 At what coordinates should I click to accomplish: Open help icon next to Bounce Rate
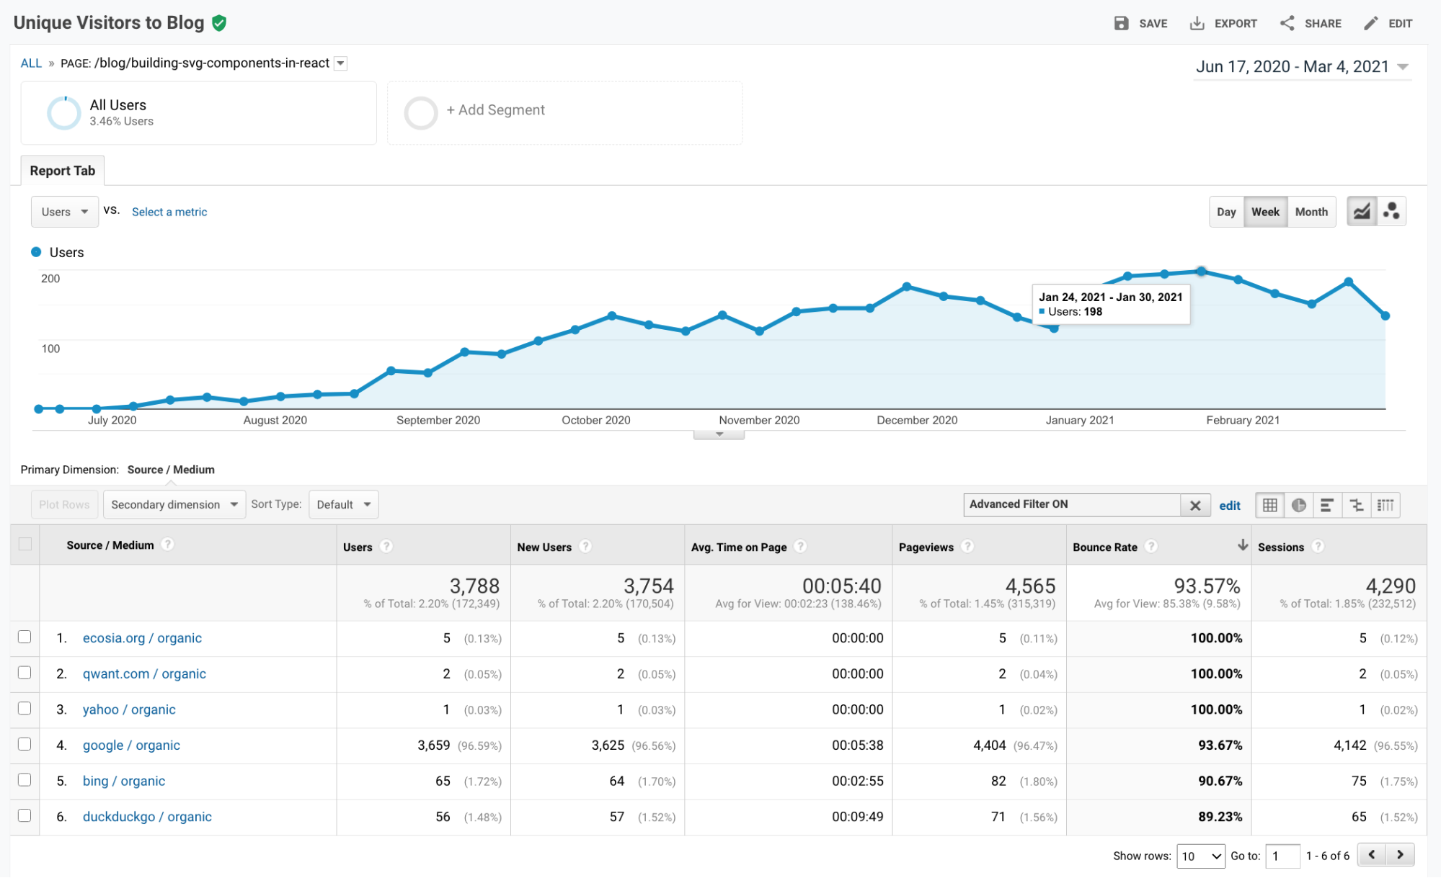(x=1151, y=547)
